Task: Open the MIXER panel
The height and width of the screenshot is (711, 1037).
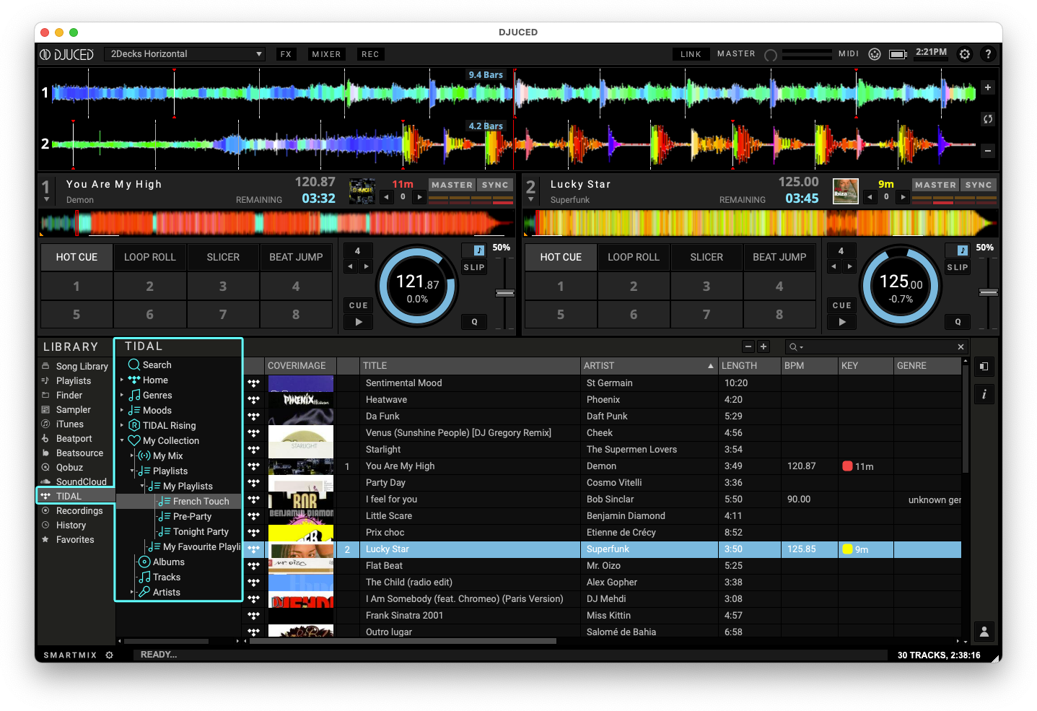Action: pos(326,54)
